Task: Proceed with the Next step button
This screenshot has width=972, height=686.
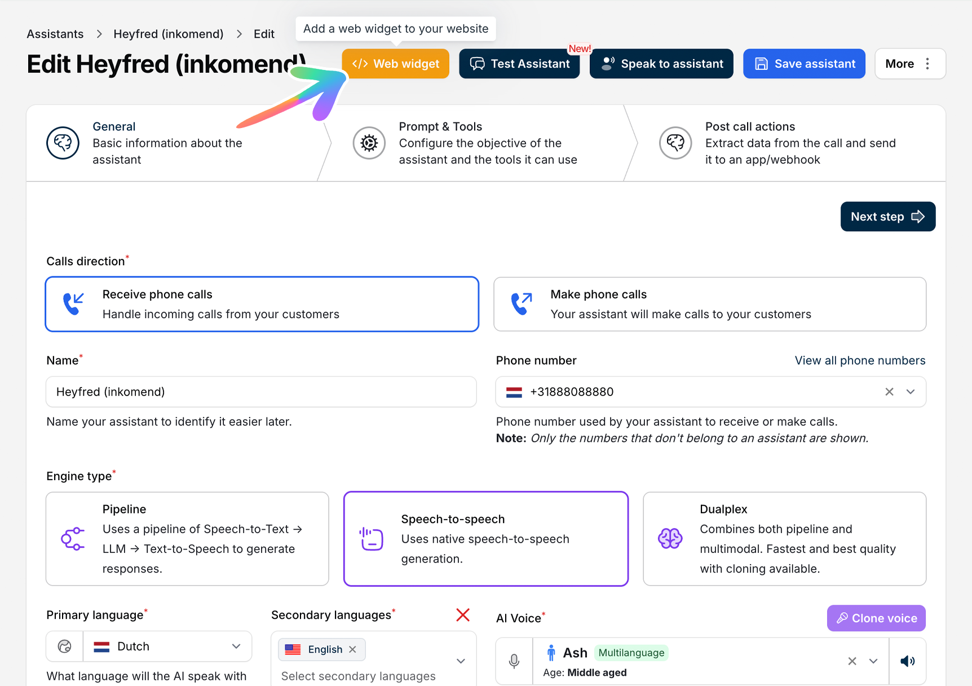Action: [888, 217]
